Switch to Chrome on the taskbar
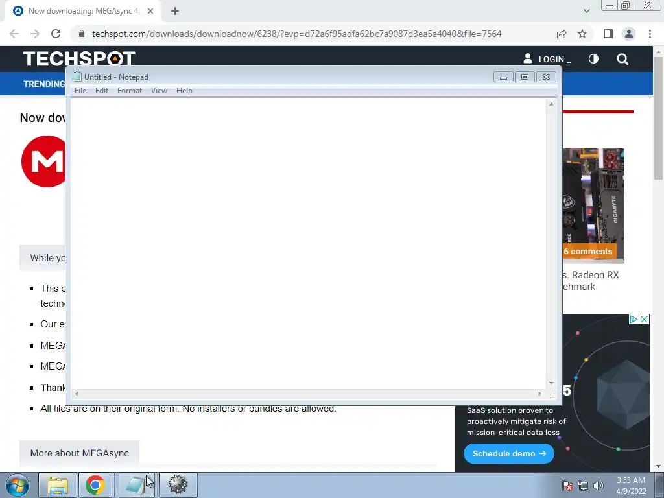This screenshot has width=664, height=498. (95, 485)
